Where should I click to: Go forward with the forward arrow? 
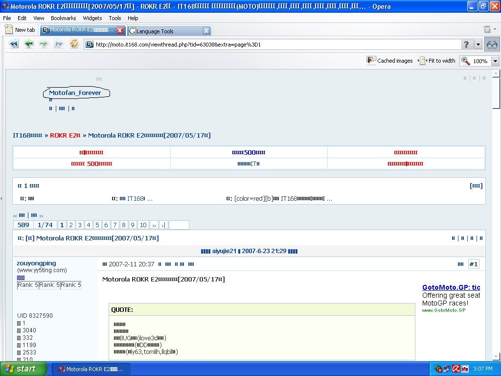[x=44, y=44]
